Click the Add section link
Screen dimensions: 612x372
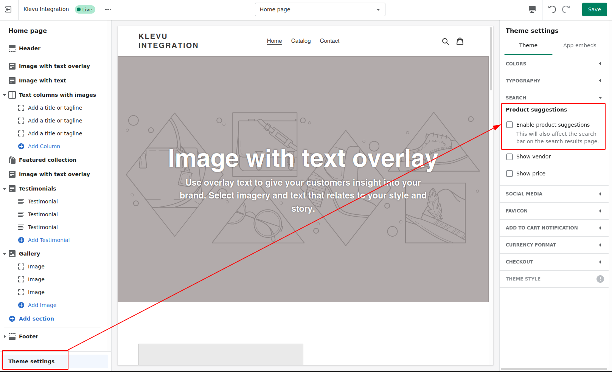coord(36,319)
